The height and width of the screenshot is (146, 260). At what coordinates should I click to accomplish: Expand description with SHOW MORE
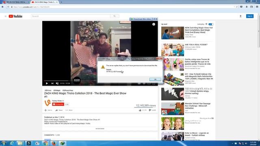100,129
